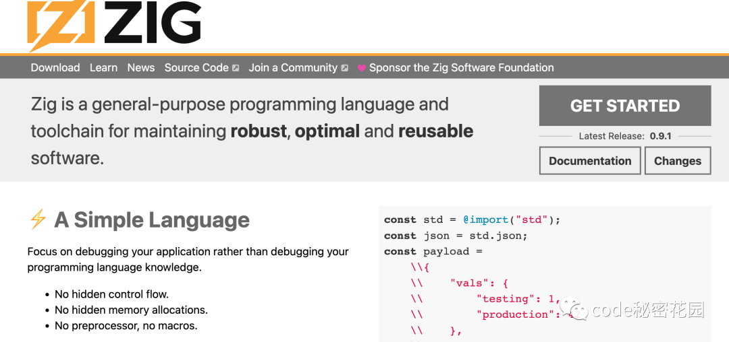Click 'No preprocessor, no macros.' bullet
The image size is (729, 342).
[x=126, y=326]
